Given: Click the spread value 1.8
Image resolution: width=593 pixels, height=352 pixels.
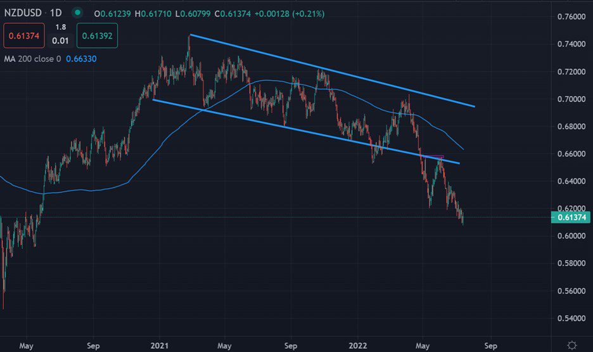Looking at the screenshot, I should (61, 27).
